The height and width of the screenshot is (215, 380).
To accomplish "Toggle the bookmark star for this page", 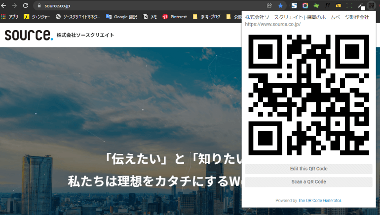I will coord(280,5).
